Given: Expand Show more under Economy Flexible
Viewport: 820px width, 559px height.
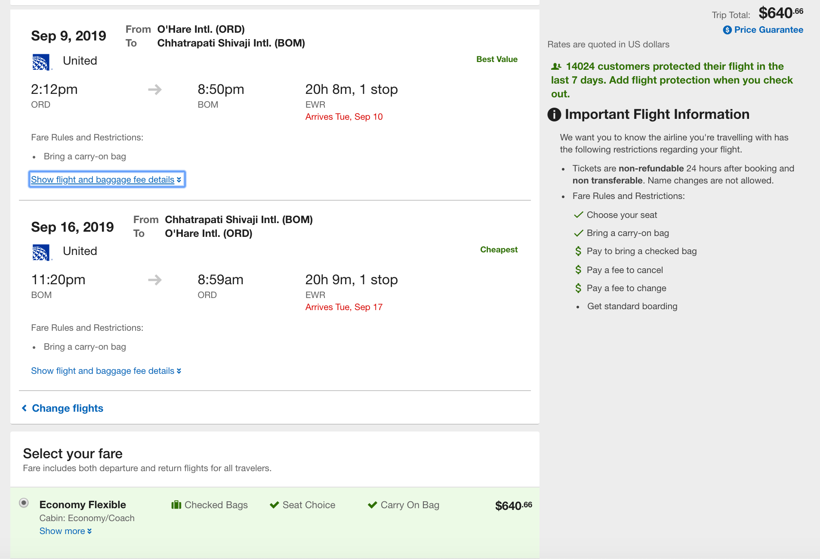Looking at the screenshot, I should click(65, 531).
